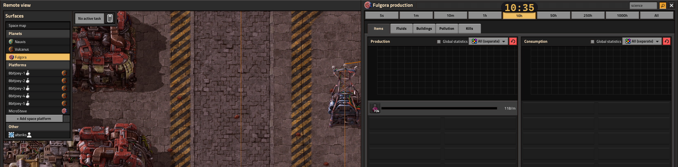Select the 1000h time range
This screenshot has height=167, width=678.
click(622, 16)
